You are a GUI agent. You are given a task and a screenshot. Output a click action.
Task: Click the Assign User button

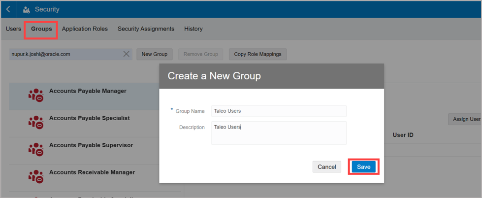[x=466, y=119]
